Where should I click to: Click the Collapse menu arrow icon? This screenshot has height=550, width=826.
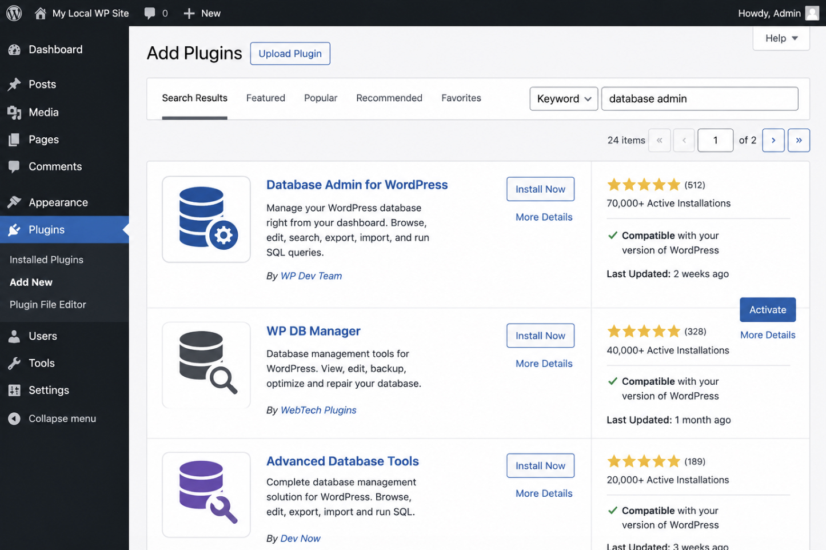14,419
